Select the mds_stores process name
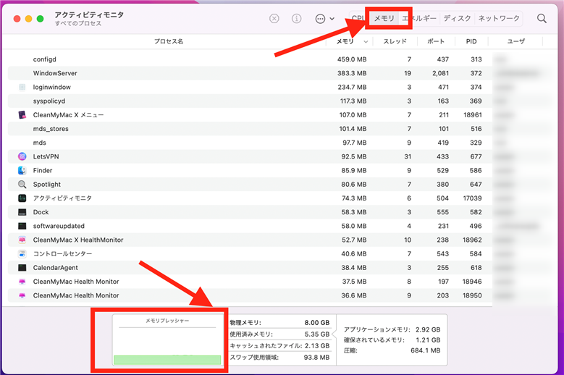The width and height of the screenshot is (564, 375). pyautogui.click(x=51, y=129)
